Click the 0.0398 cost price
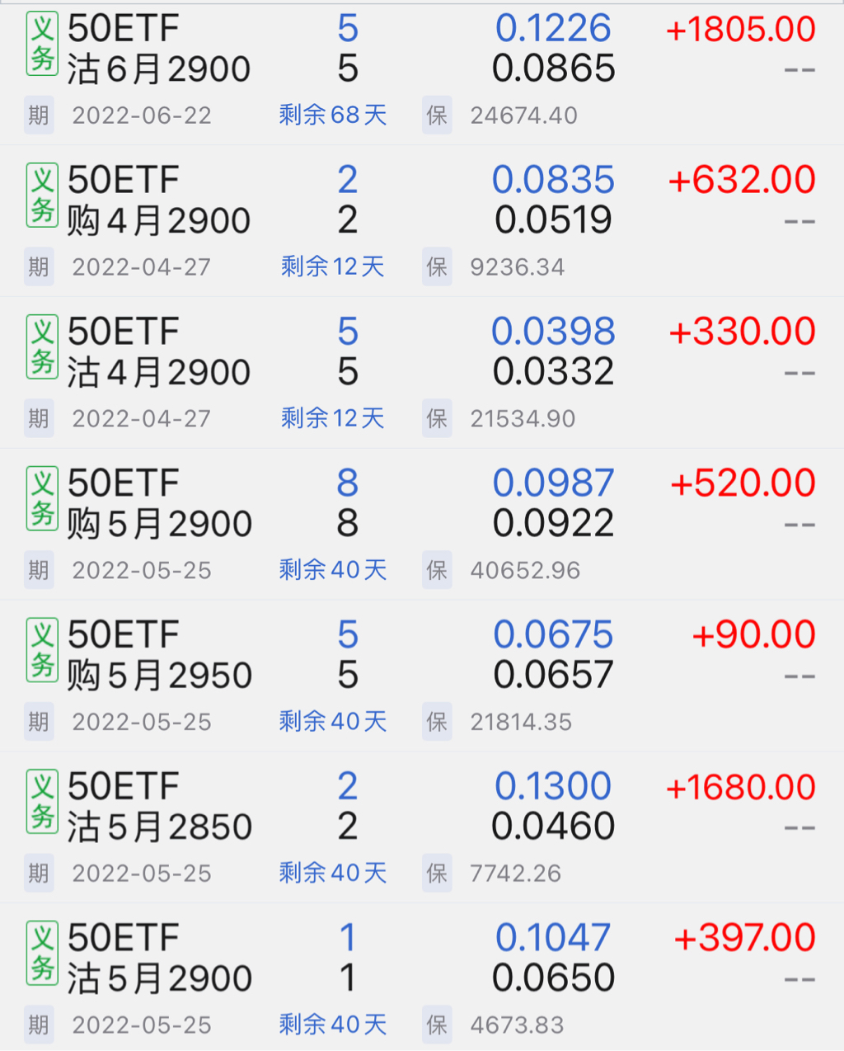 tap(553, 332)
